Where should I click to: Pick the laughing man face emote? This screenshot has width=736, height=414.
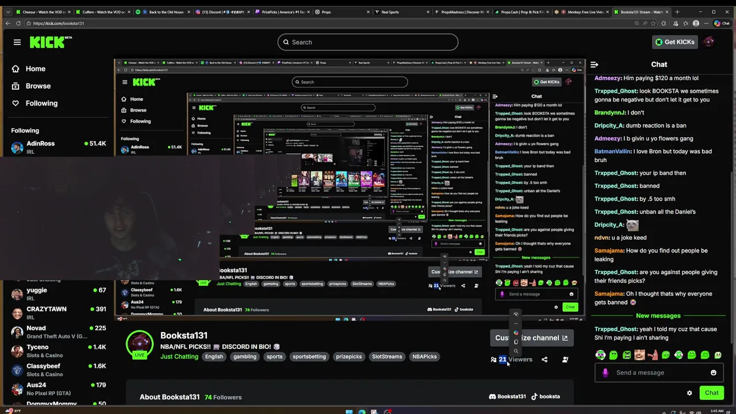pyautogui.click(x=639, y=355)
